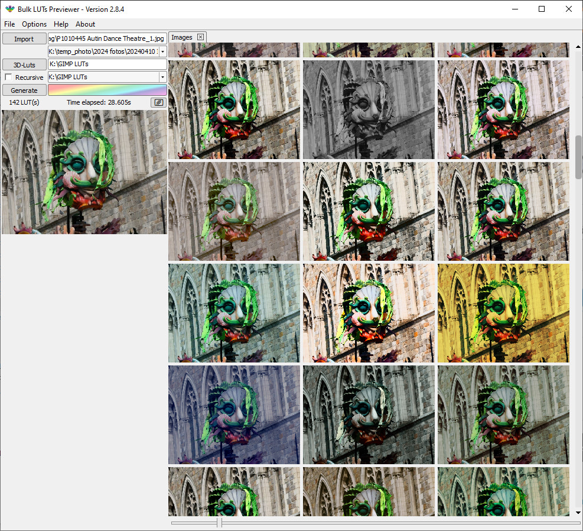Maximize the Bulk LUTs Previewer window
This screenshot has width=583, height=531.
click(542, 9)
